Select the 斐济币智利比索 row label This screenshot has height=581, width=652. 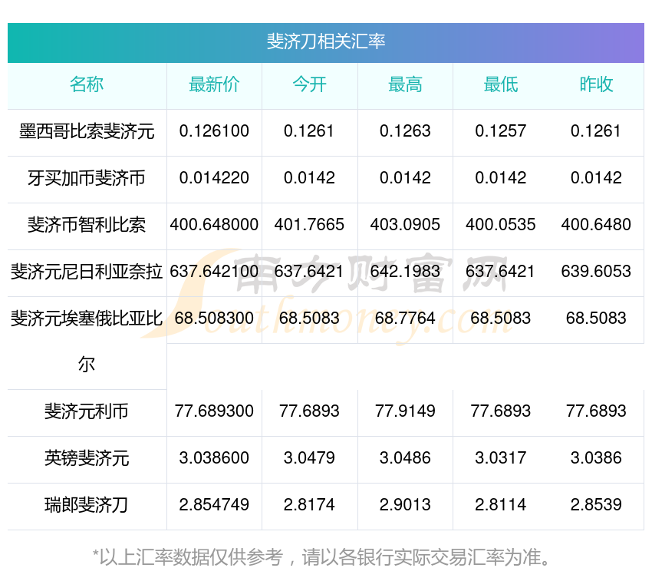pyautogui.click(x=87, y=225)
